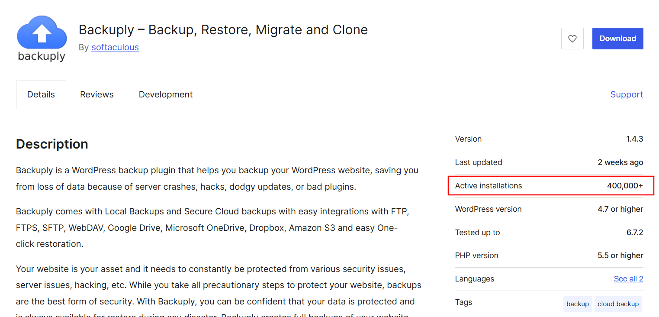
Task: Click the Backuply cloud logo icon
Action: tap(42, 39)
